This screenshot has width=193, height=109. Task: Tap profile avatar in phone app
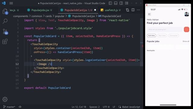187,14
